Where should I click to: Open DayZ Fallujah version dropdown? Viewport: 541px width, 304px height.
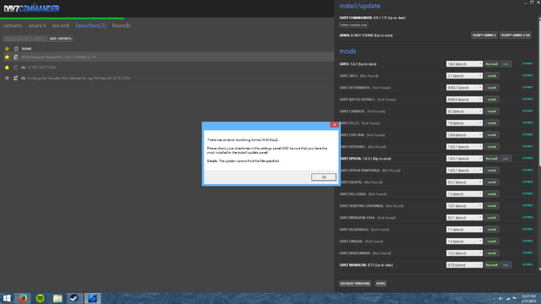[464, 193]
